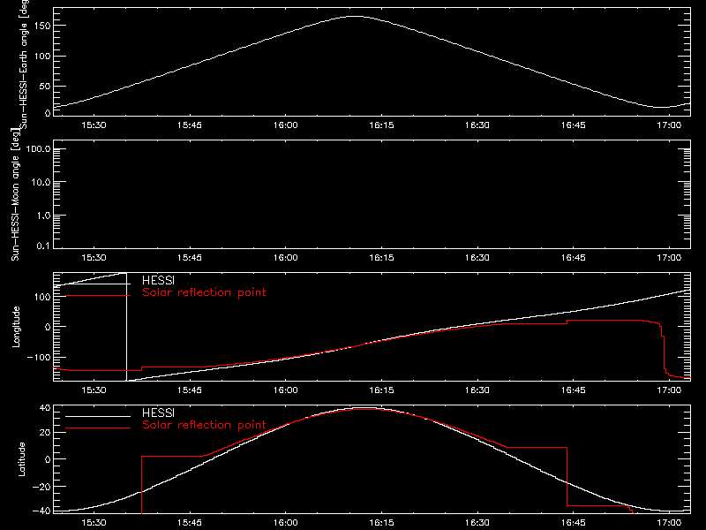The height and width of the screenshot is (530, 706).
Task: Click 16:45 time label under Longitude plot
Action: click(573, 390)
